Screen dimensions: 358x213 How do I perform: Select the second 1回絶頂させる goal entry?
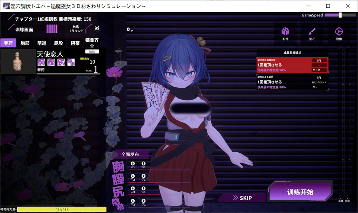[x=292, y=82]
